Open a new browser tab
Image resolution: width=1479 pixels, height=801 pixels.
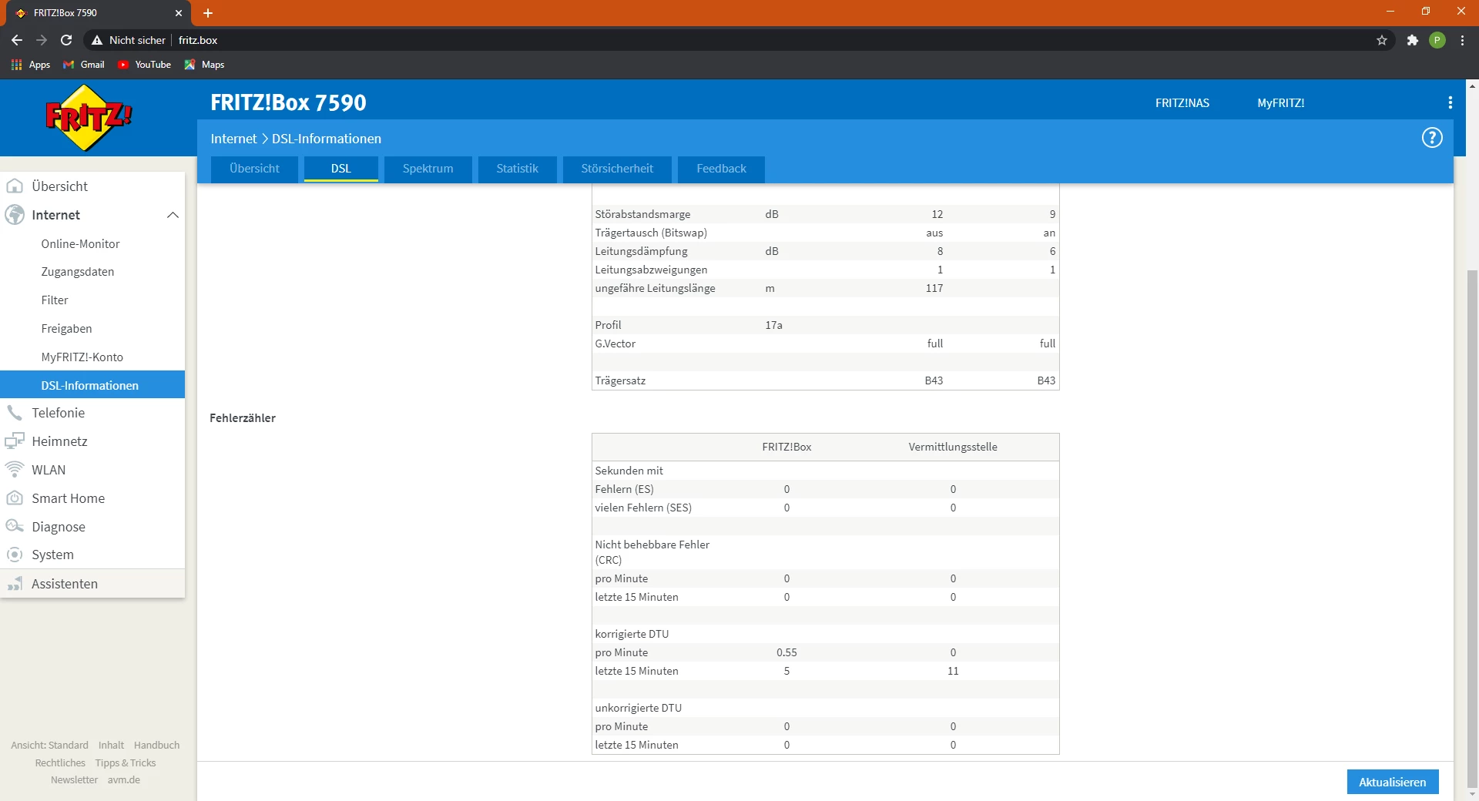click(x=208, y=13)
